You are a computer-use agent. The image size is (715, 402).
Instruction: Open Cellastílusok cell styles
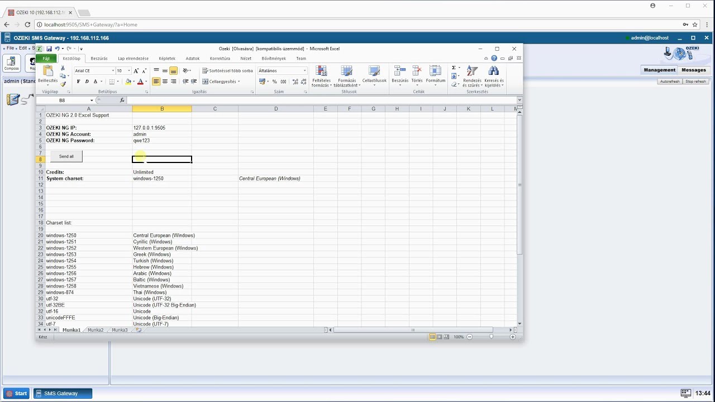pos(374,75)
